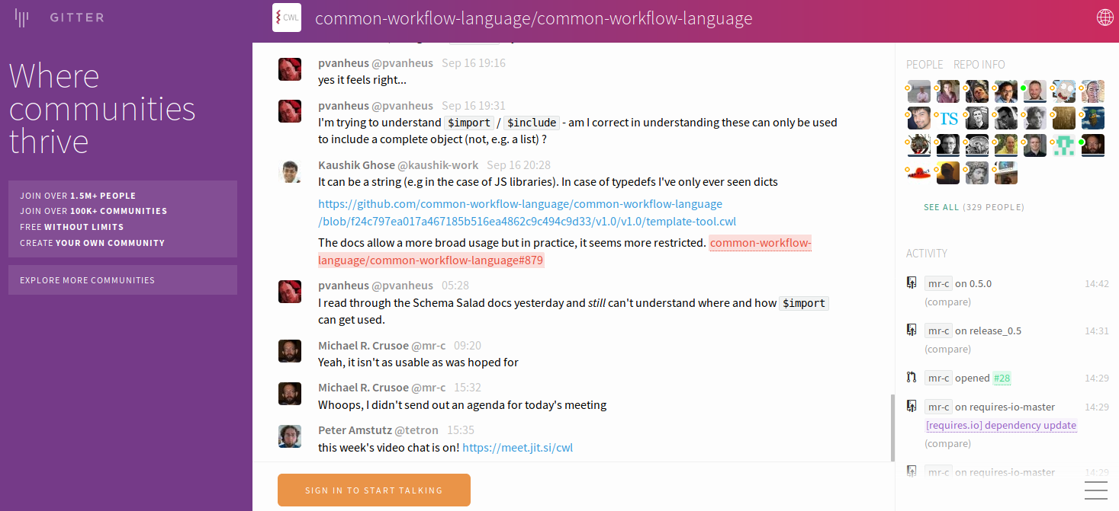Click (compare) under 'on release_0.5'
1119x511 pixels.
[x=947, y=349]
